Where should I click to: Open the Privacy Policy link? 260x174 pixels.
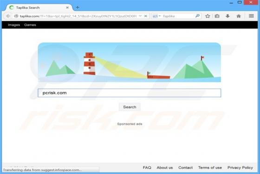(x=240, y=168)
